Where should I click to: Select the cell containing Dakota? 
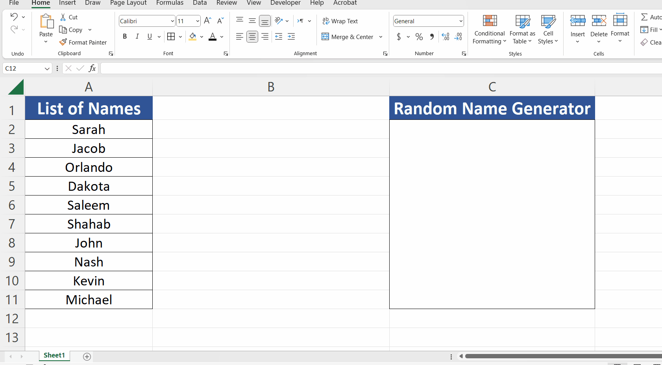tap(89, 186)
